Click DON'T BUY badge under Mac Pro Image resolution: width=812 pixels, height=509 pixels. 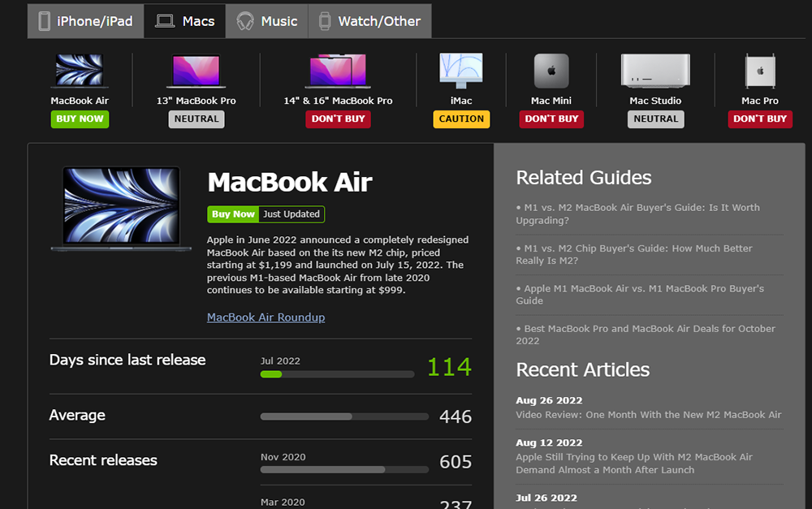(x=760, y=119)
